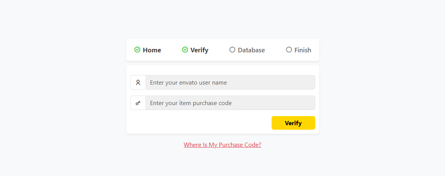Select the Verify step label
The image size is (445, 176).
tap(199, 50)
